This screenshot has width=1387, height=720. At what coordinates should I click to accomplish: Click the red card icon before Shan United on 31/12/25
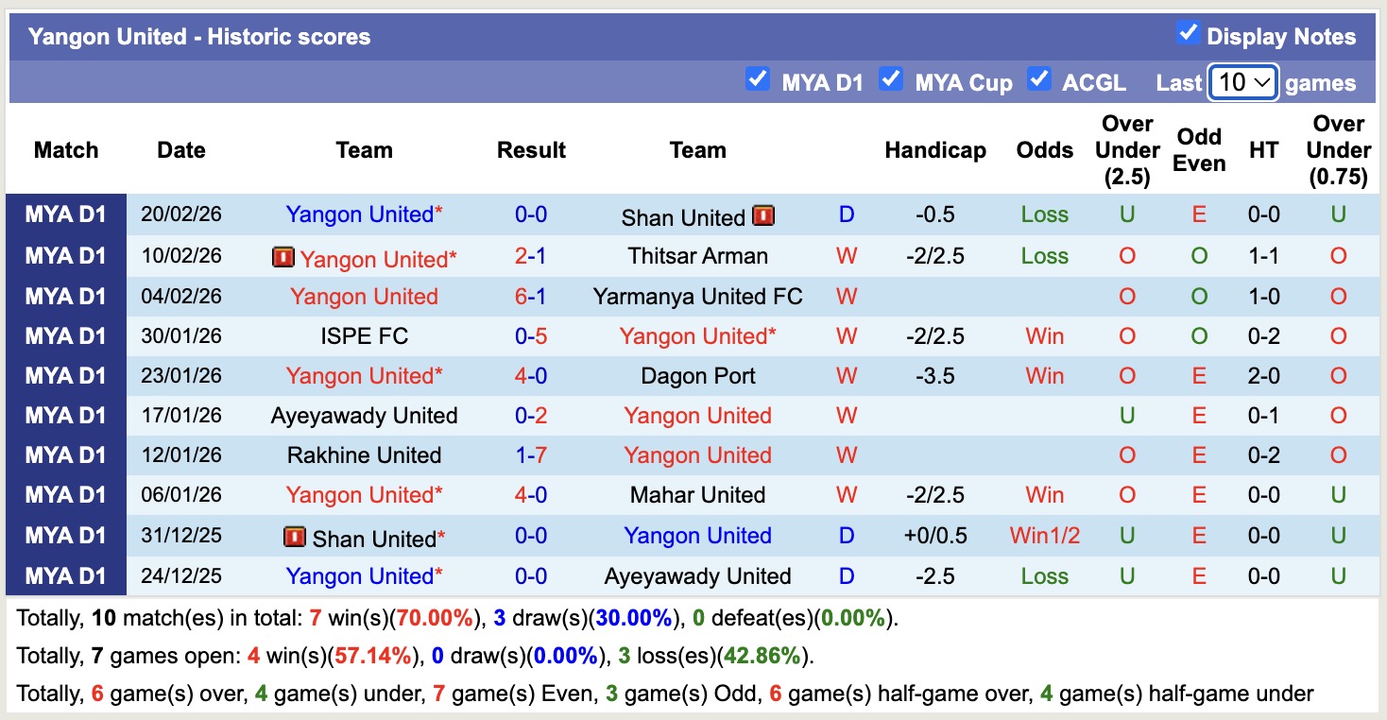(296, 535)
